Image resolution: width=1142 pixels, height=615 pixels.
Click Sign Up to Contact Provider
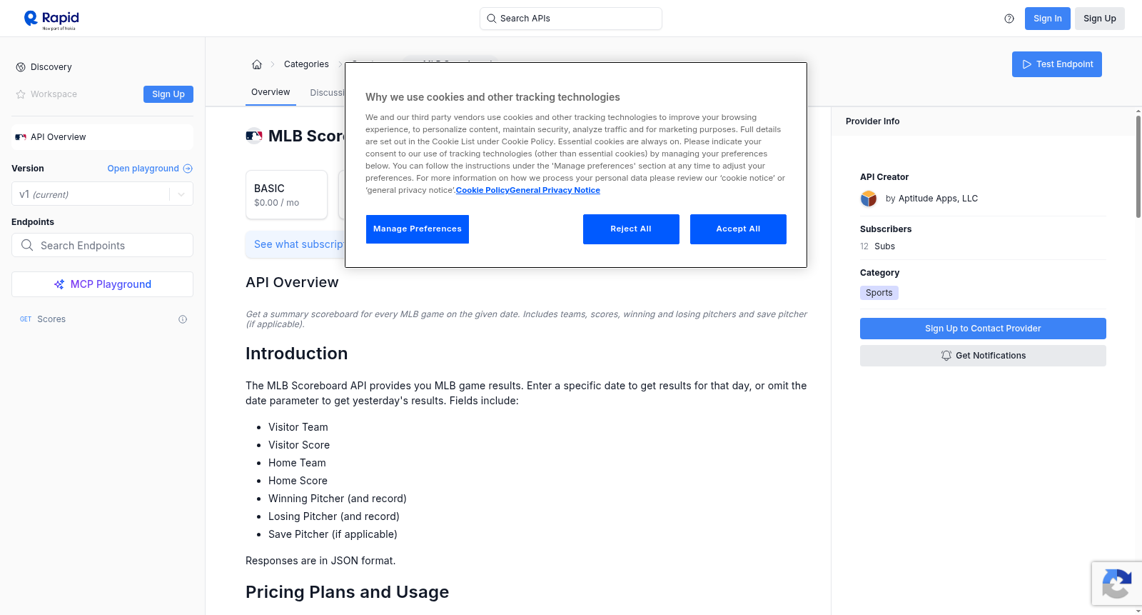point(983,329)
